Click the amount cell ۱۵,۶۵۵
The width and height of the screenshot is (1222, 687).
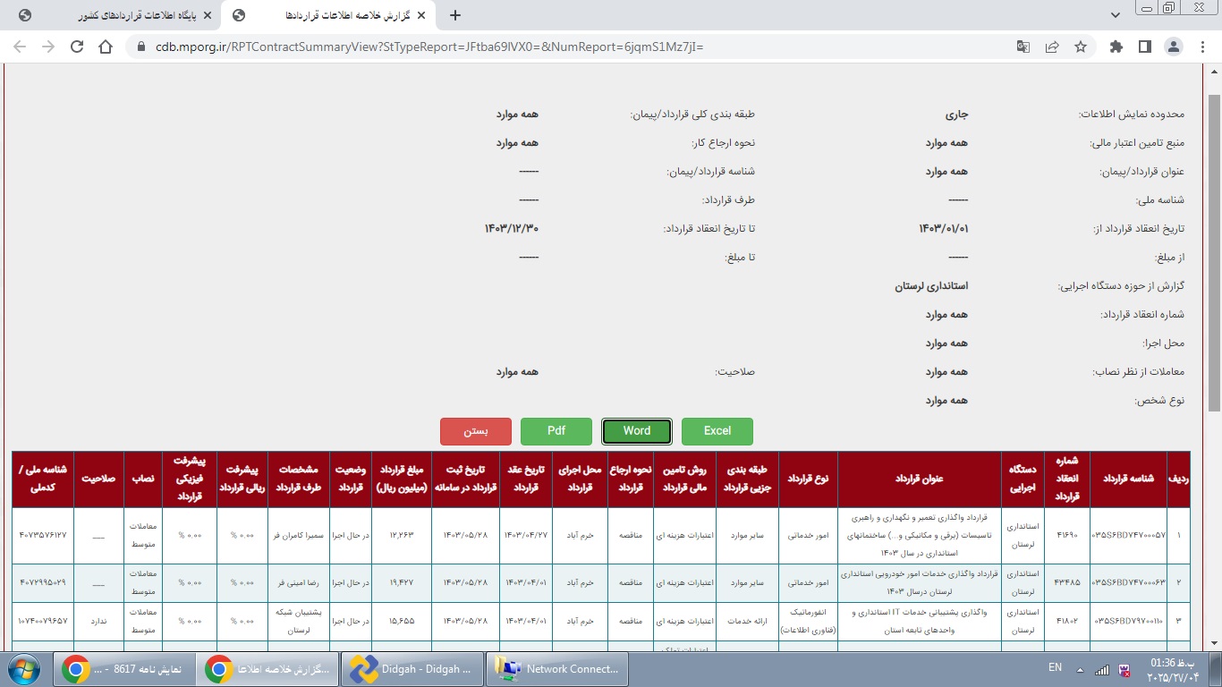pos(400,620)
